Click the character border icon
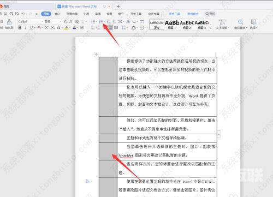273x197 pixels. tap(82, 27)
